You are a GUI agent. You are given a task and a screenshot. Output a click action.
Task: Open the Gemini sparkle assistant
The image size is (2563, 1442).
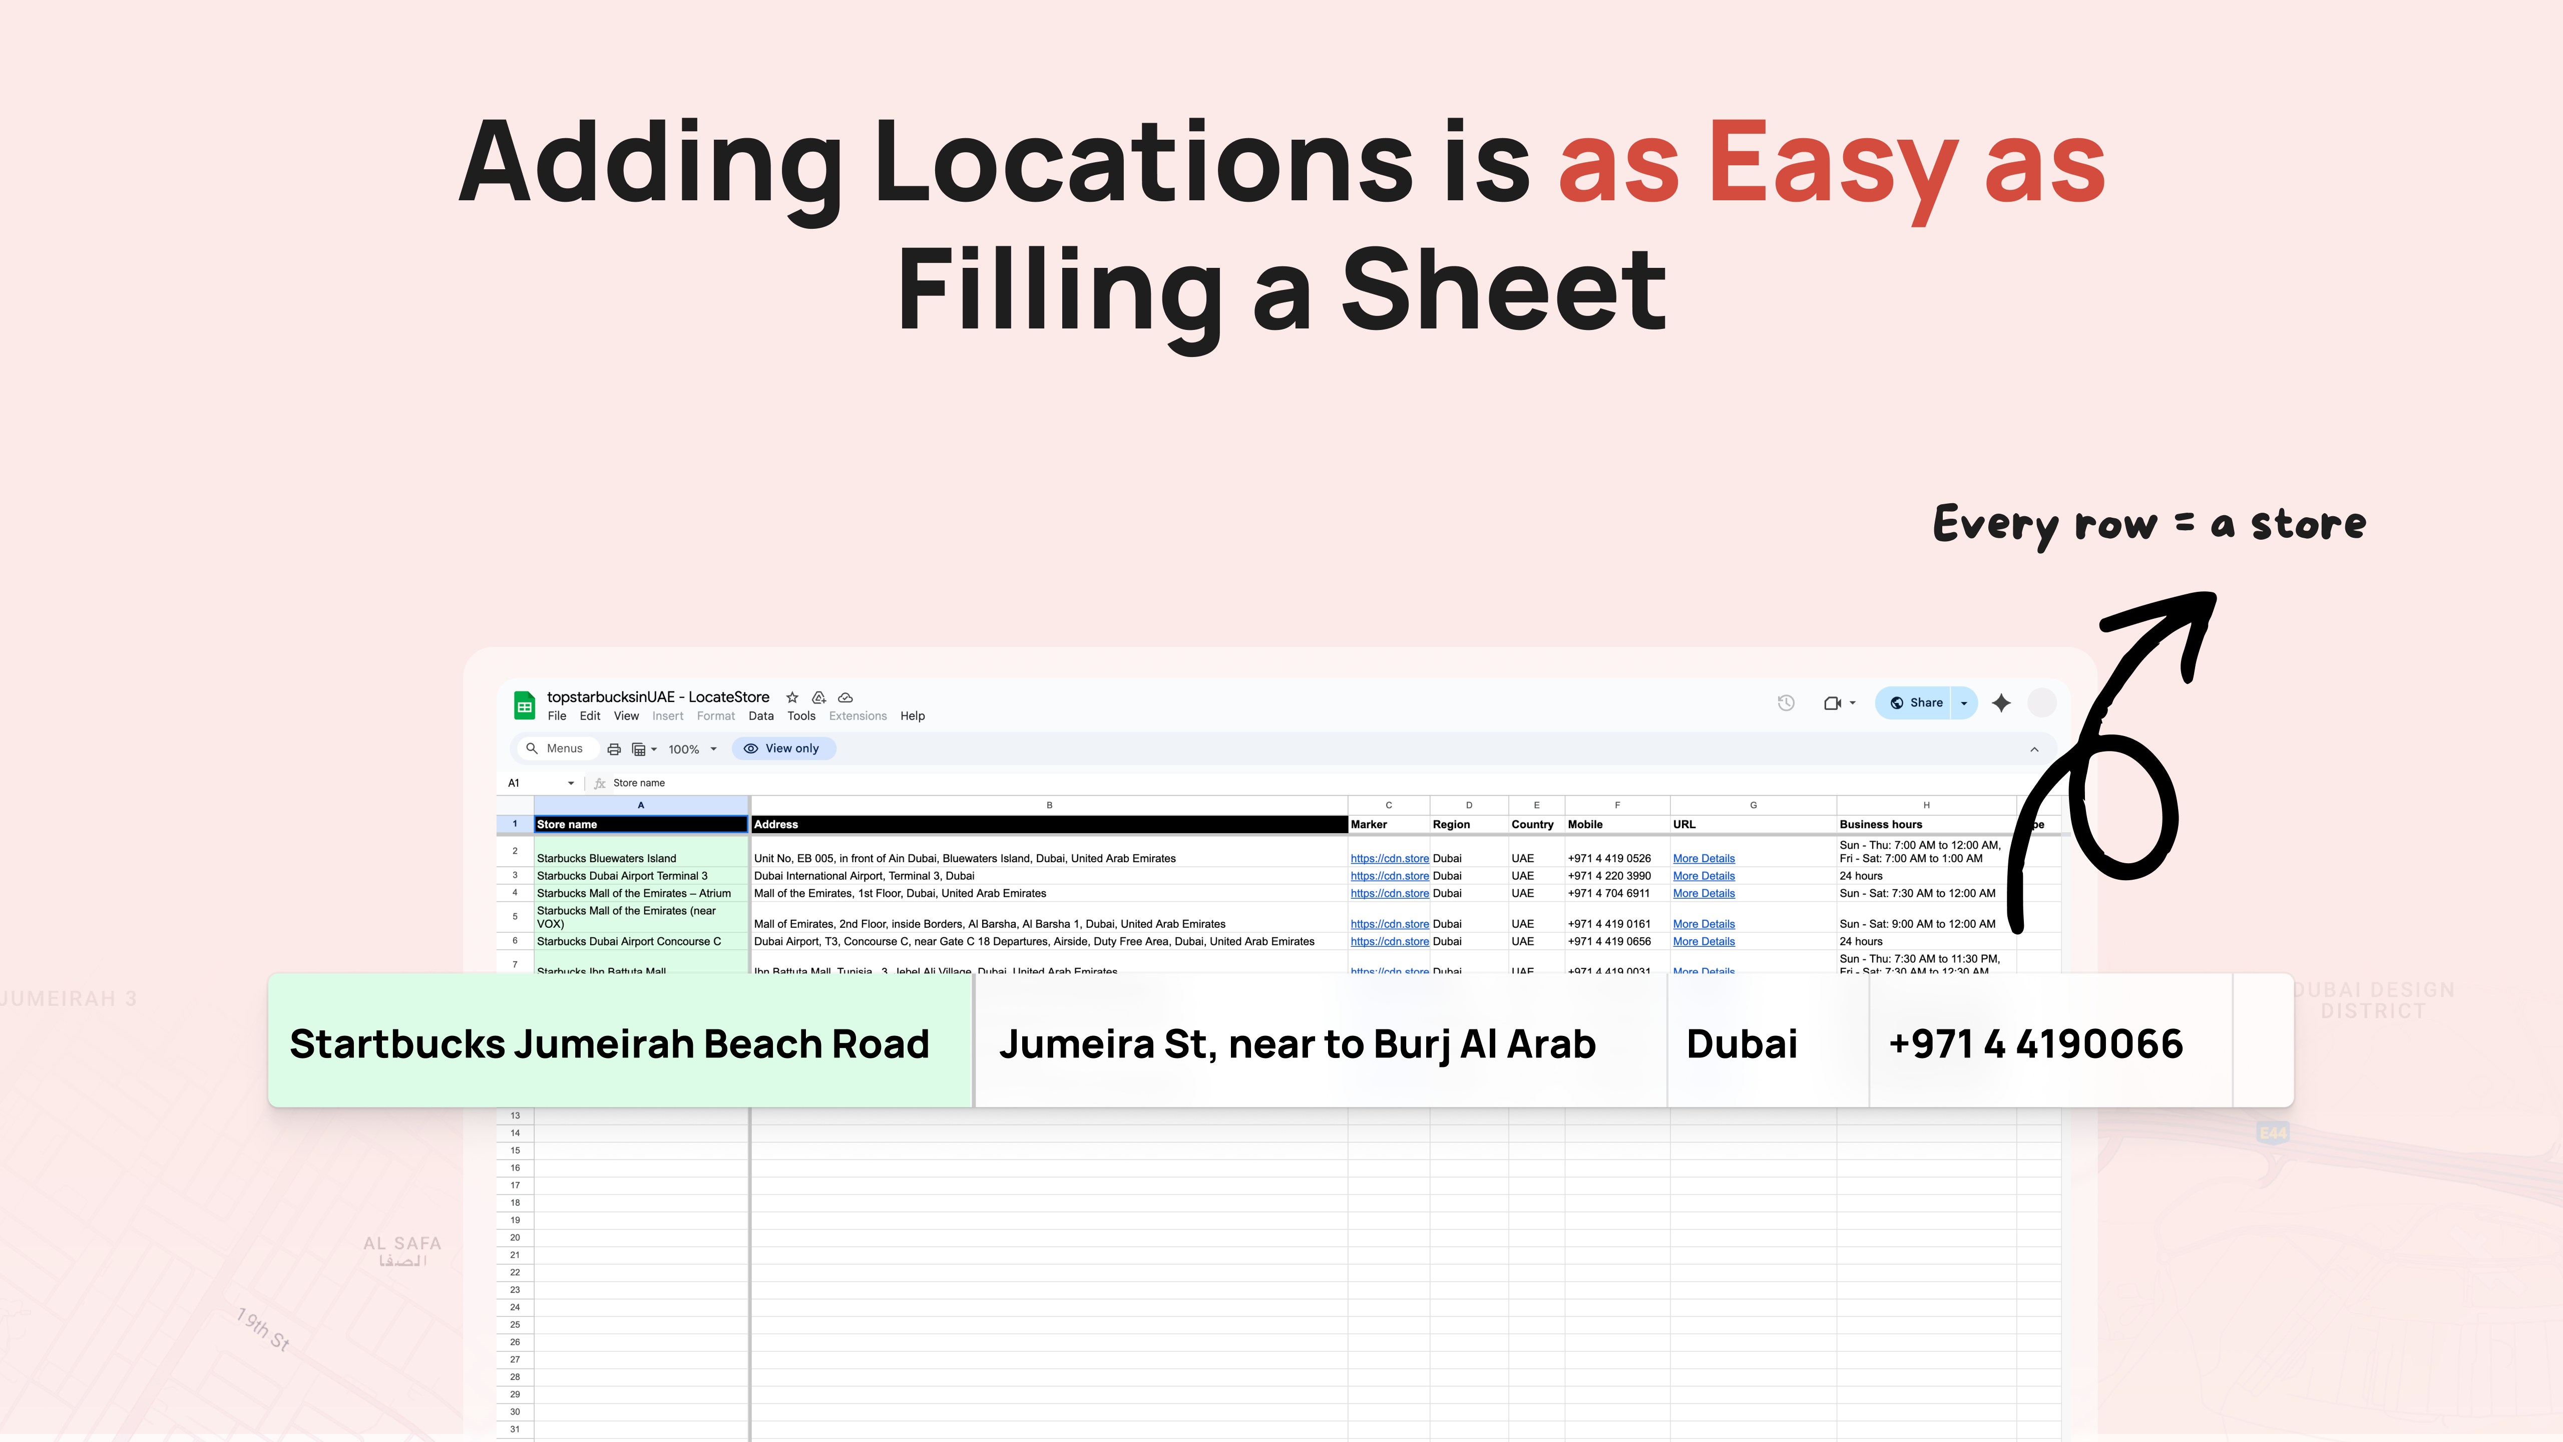pyautogui.click(x=2001, y=702)
